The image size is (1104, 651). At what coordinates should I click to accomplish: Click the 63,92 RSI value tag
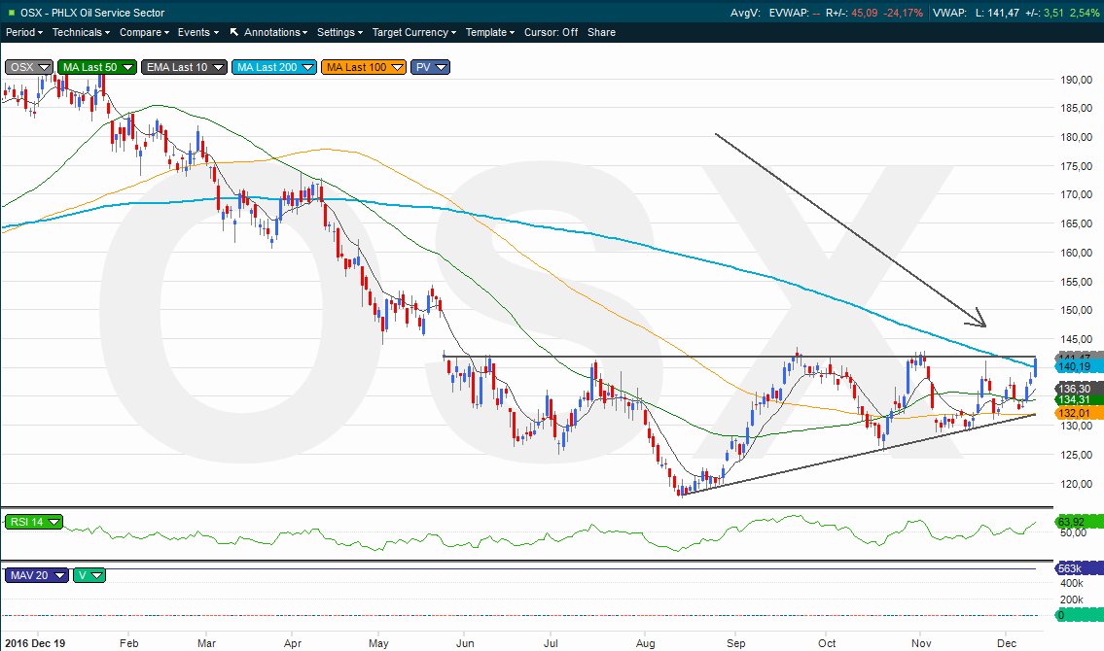(x=1078, y=522)
